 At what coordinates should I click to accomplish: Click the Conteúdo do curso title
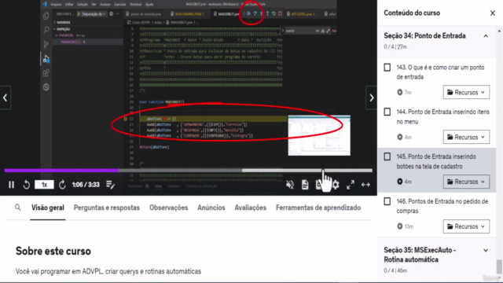(x=412, y=13)
